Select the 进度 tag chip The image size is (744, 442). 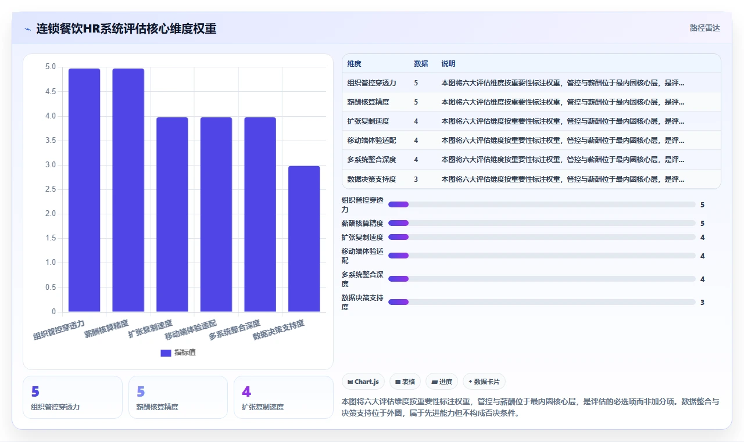point(442,382)
